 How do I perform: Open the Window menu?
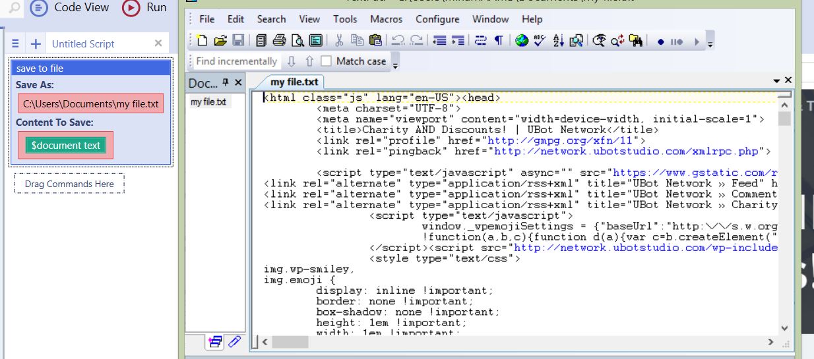pyautogui.click(x=491, y=19)
